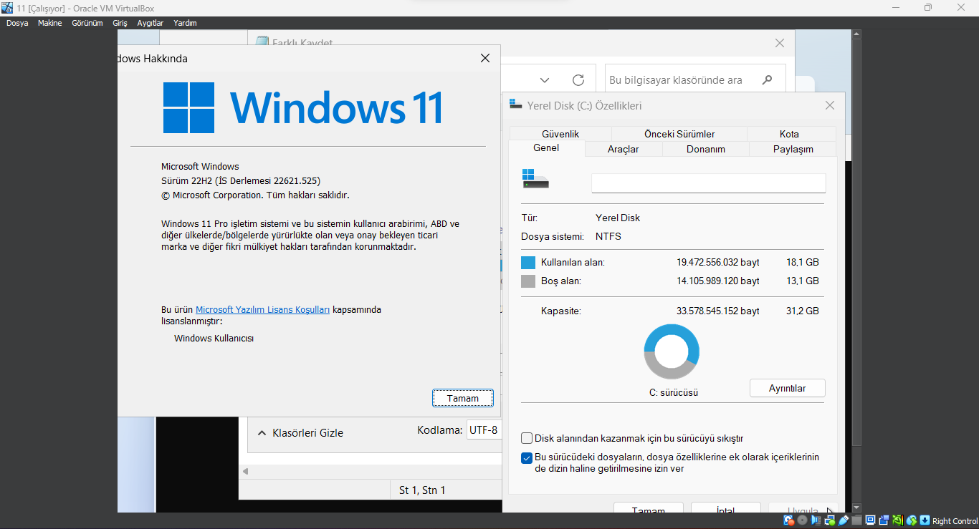Close the Yerel Disk (C:) Özellikleri window

tap(830, 105)
